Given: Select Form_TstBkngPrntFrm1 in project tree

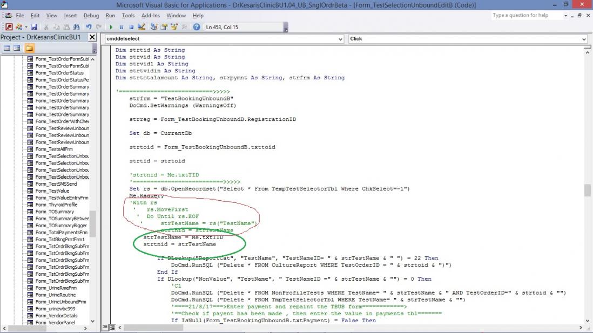Looking at the screenshot, I should (x=60, y=239).
